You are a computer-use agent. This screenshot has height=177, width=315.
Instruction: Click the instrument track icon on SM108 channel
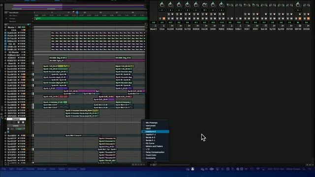[300, 26]
